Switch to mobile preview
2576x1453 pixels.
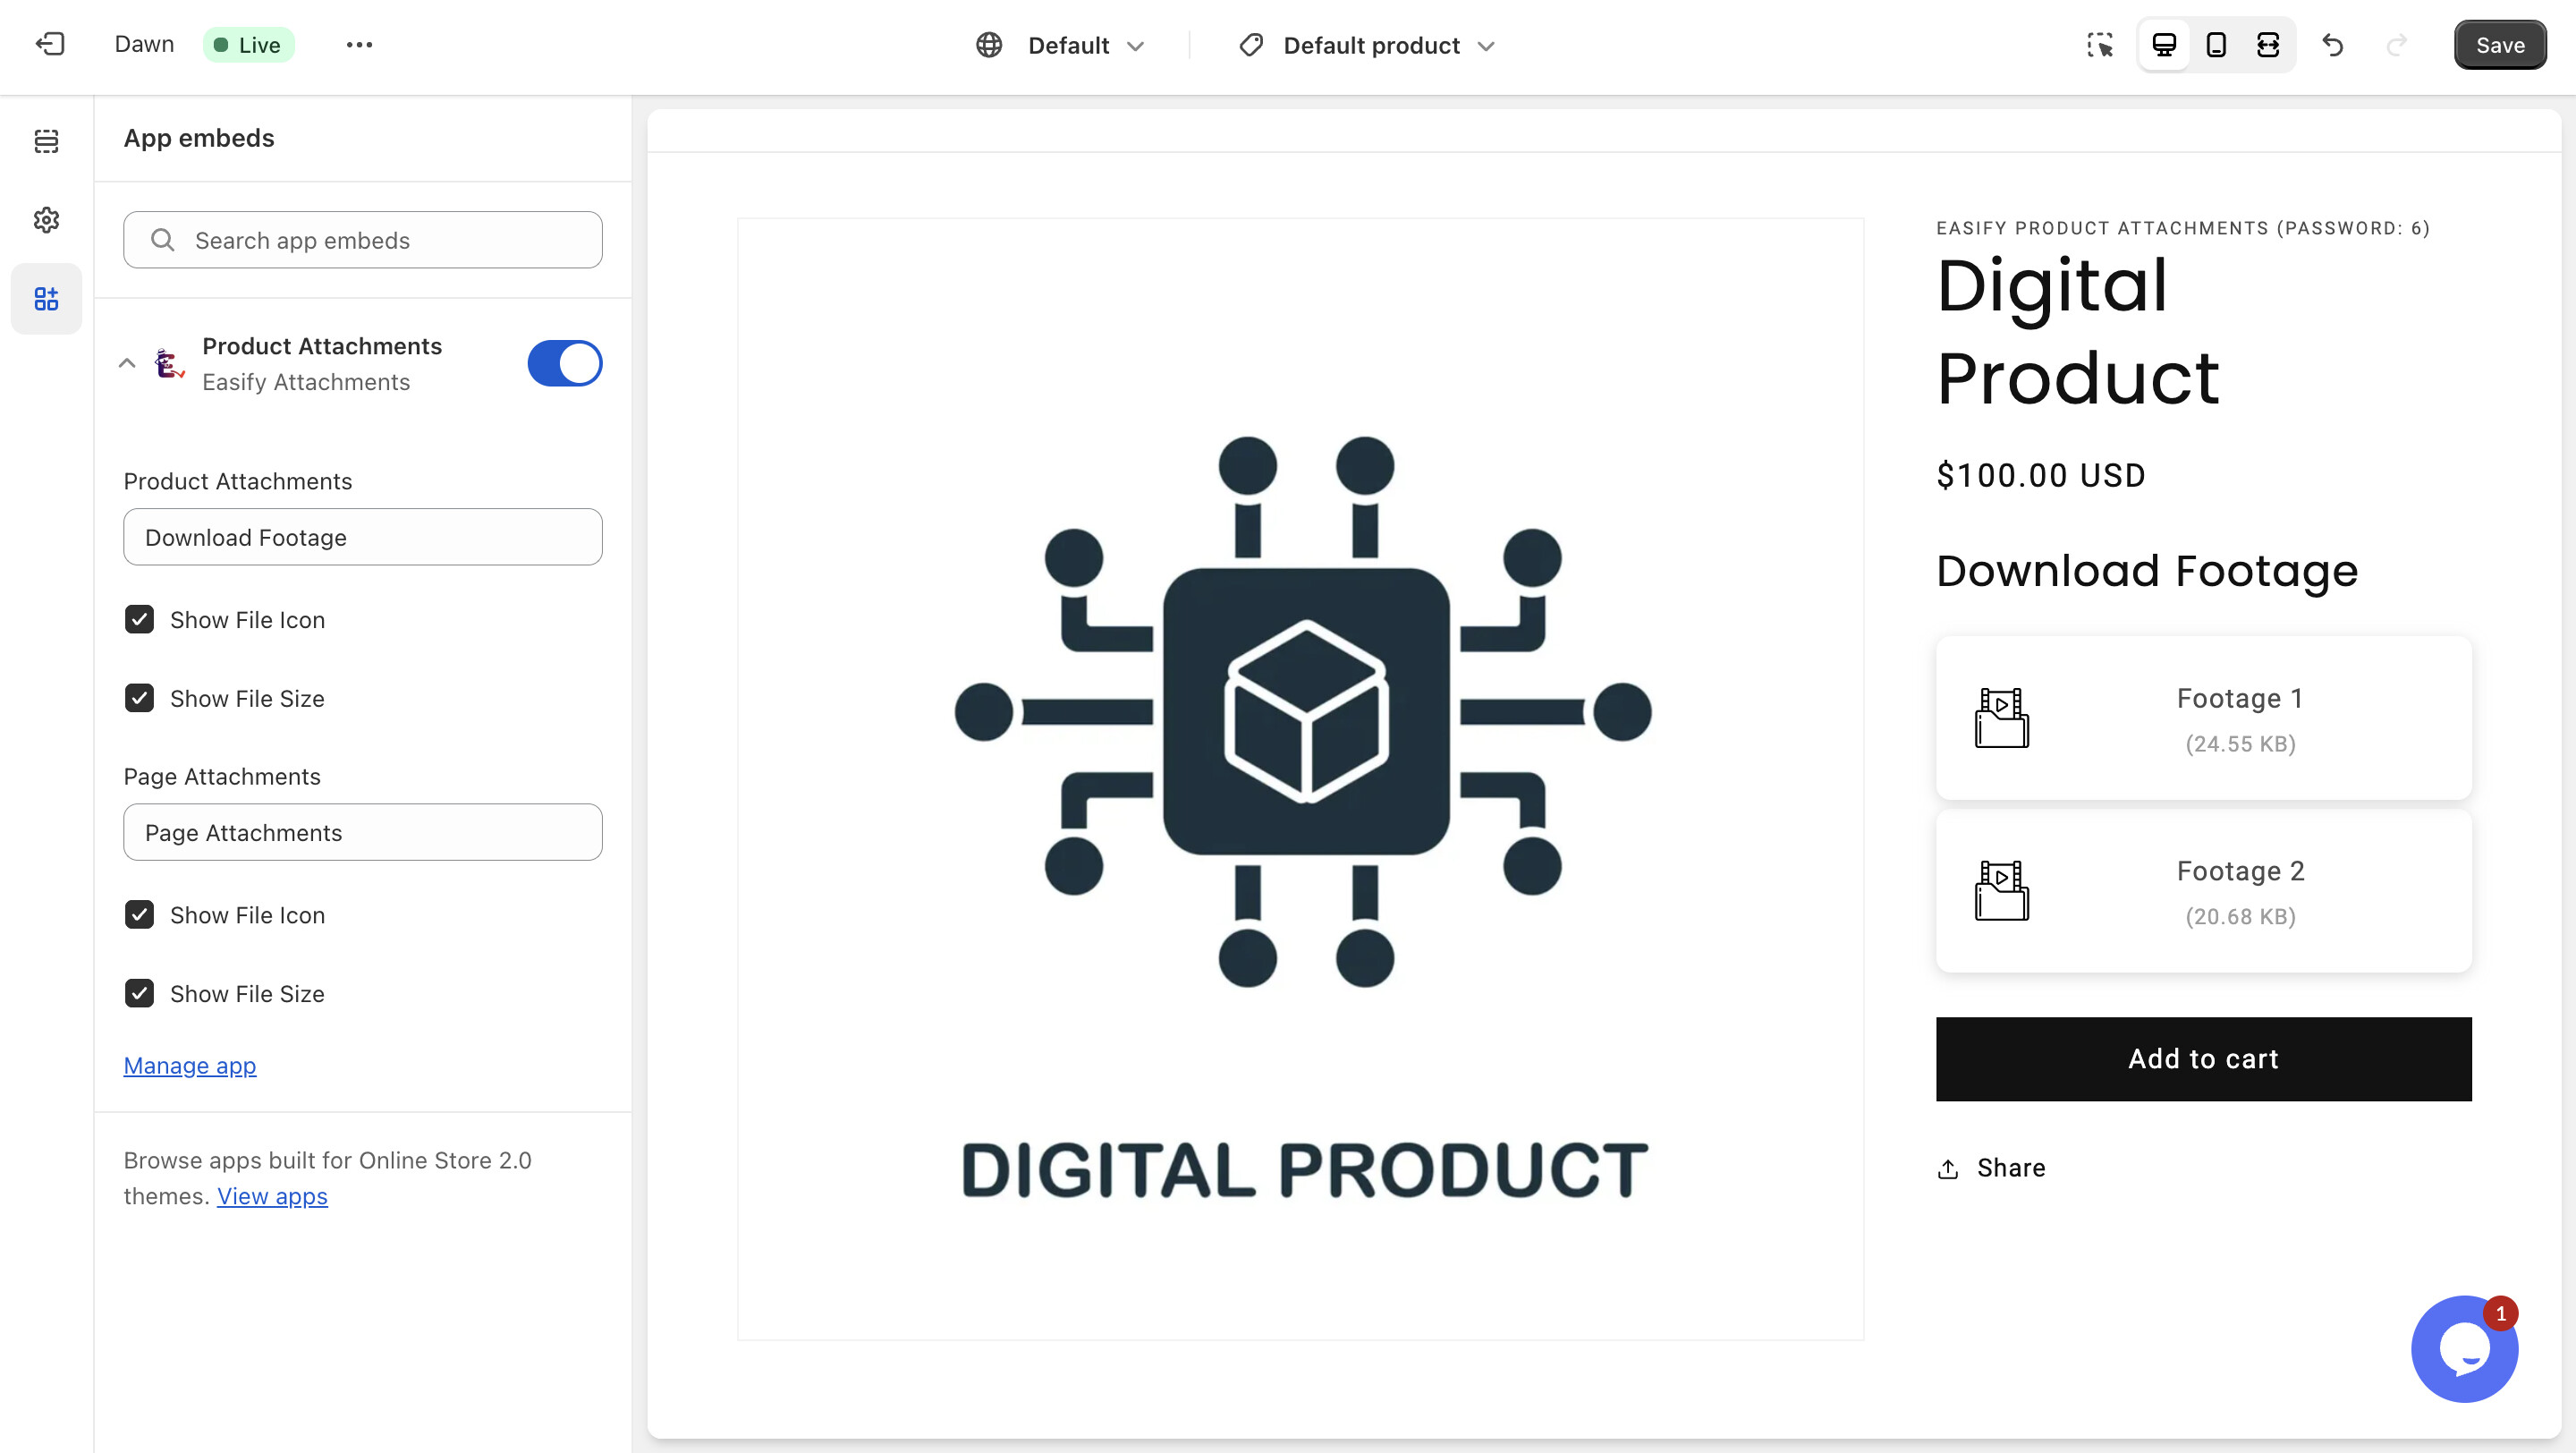point(2216,45)
